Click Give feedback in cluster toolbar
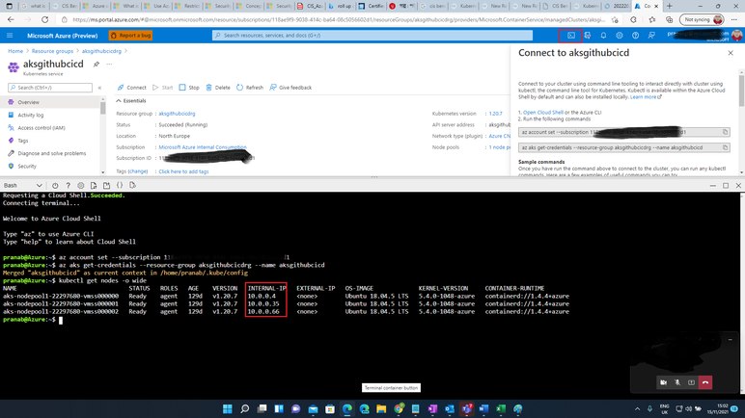The image size is (745, 418). click(x=290, y=88)
